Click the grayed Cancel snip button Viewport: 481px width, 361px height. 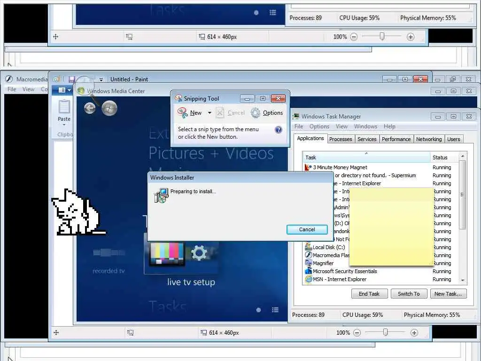pyautogui.click(x=230, y=113)
